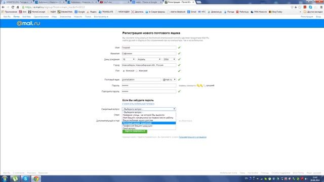Open the birth month Апрель dropdown
The width and height of the screenshot is (324, 182).
pyautogui.click(x=149, y=60)
